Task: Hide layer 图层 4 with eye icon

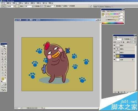Action: (115, 56)
